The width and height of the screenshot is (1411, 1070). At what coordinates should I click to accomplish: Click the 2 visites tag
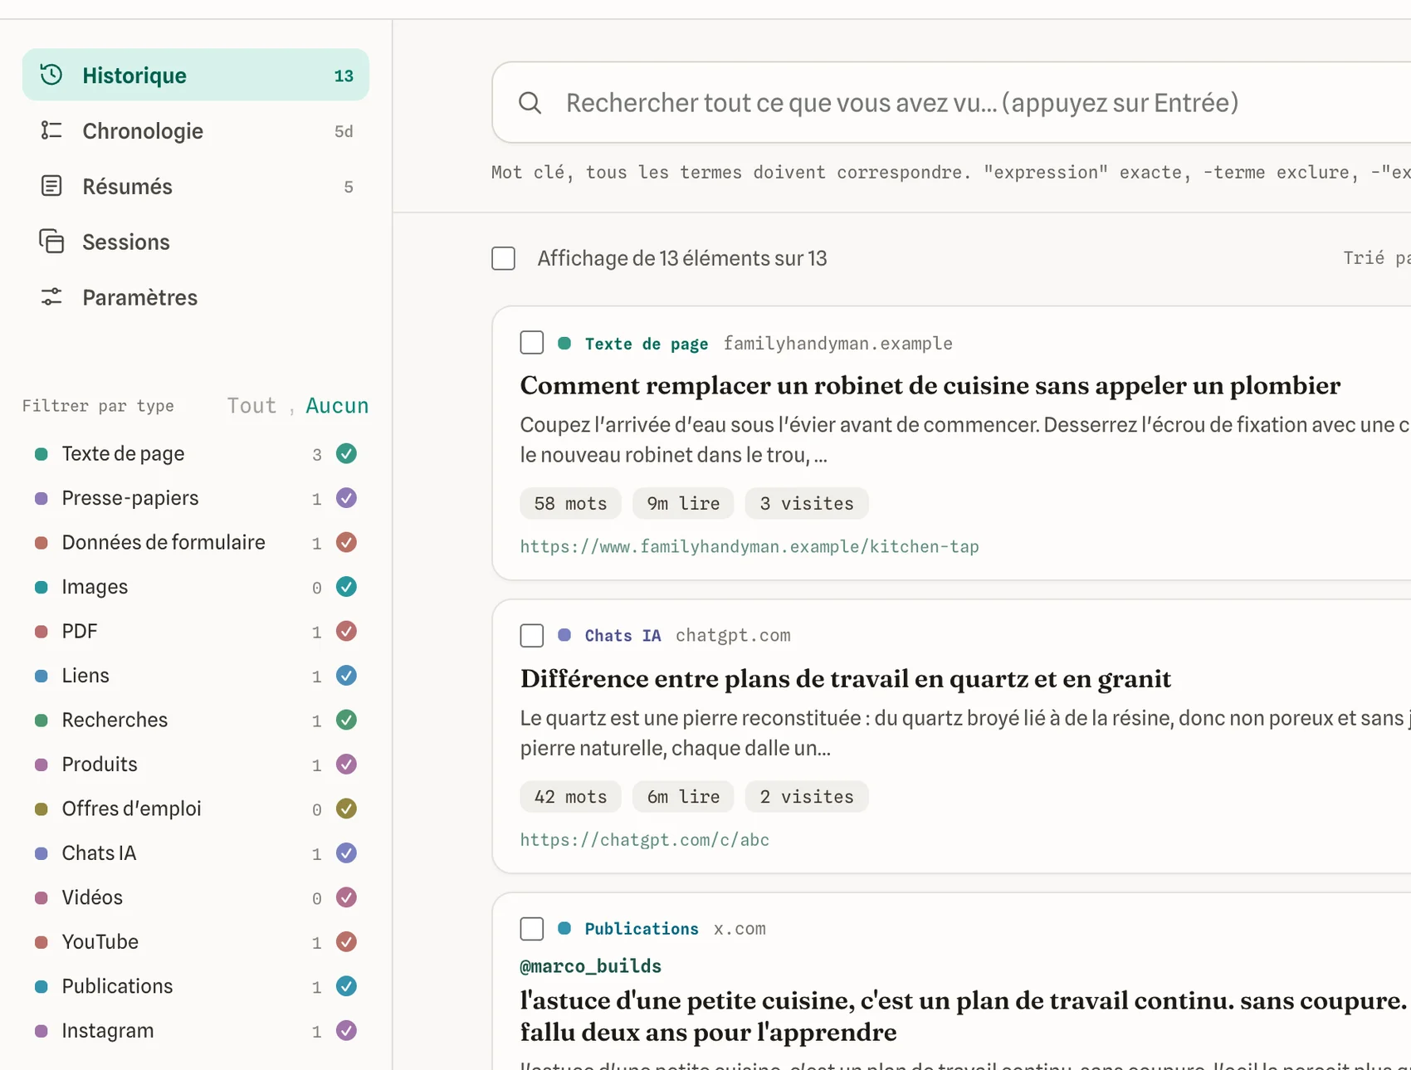coord(807,796)
